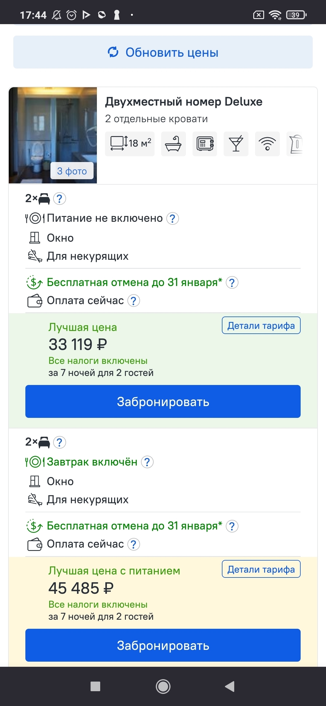Tap the 18 m² room size icon
Image resolution: width=326 pixels, height=706 pixels.
click(130, 144)
